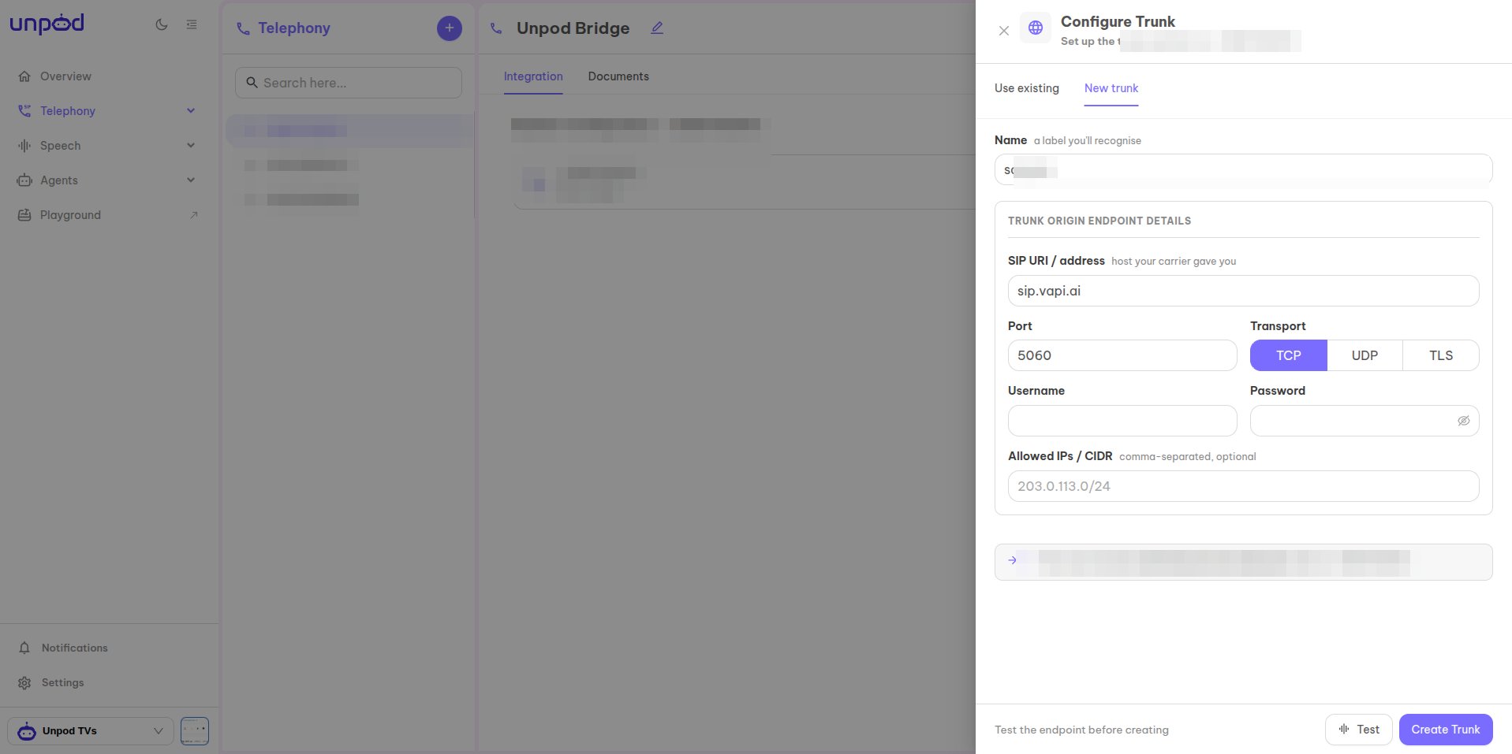
Task: Select UDP transport
Action: pyautogui.click(x=1365, y=355)
